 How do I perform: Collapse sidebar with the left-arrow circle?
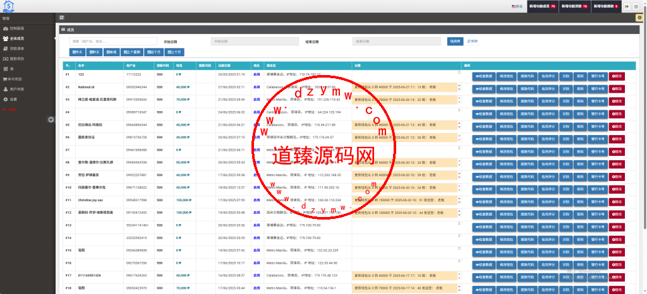click(x=51, y=119)
